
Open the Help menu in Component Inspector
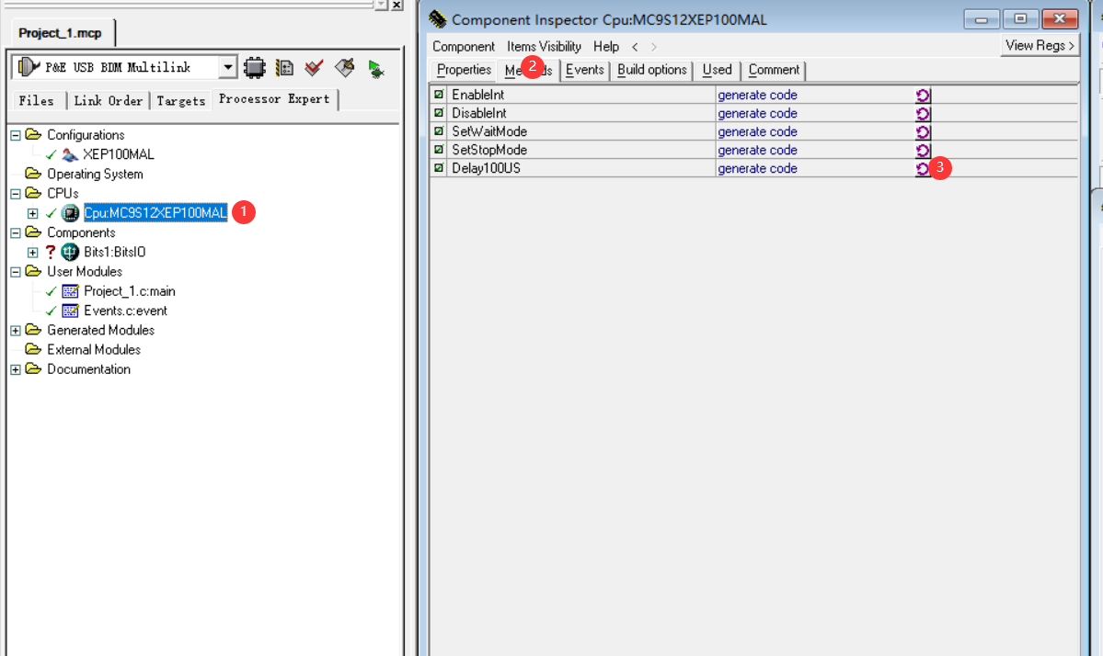click(x=605, y=46)
